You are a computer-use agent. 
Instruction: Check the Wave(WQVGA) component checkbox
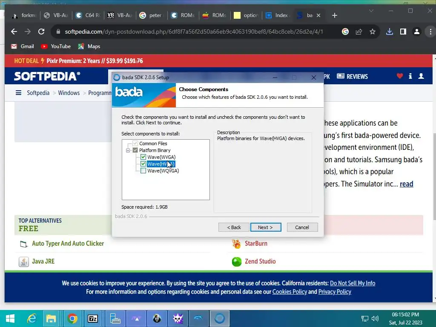tap(143, 171)
